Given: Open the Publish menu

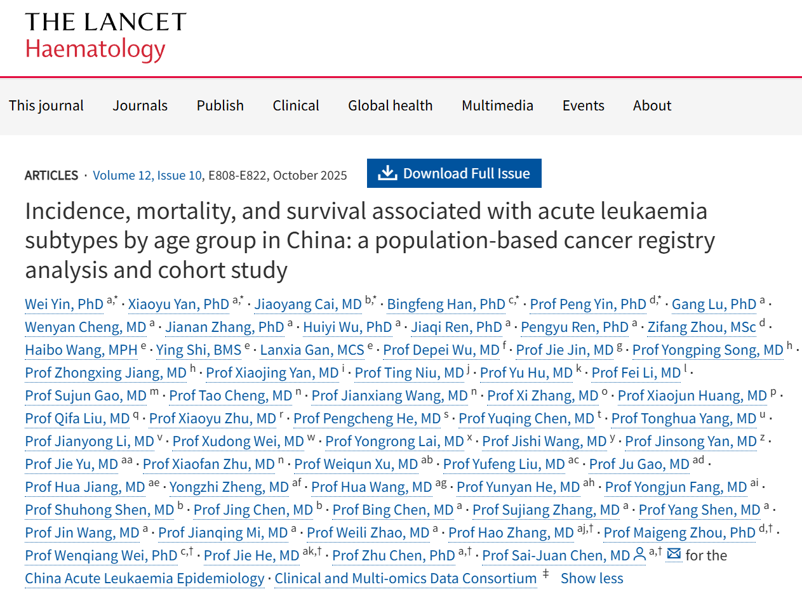Looking at the screenshot, I should coord(220,105).
